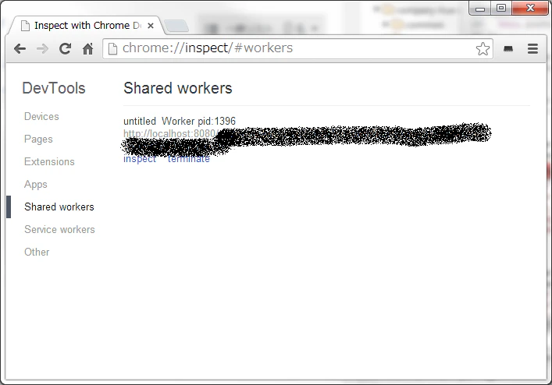This screenshot has height=385, width=552.
Task: Open the Service workers section
Action: (x=59, y=229)
